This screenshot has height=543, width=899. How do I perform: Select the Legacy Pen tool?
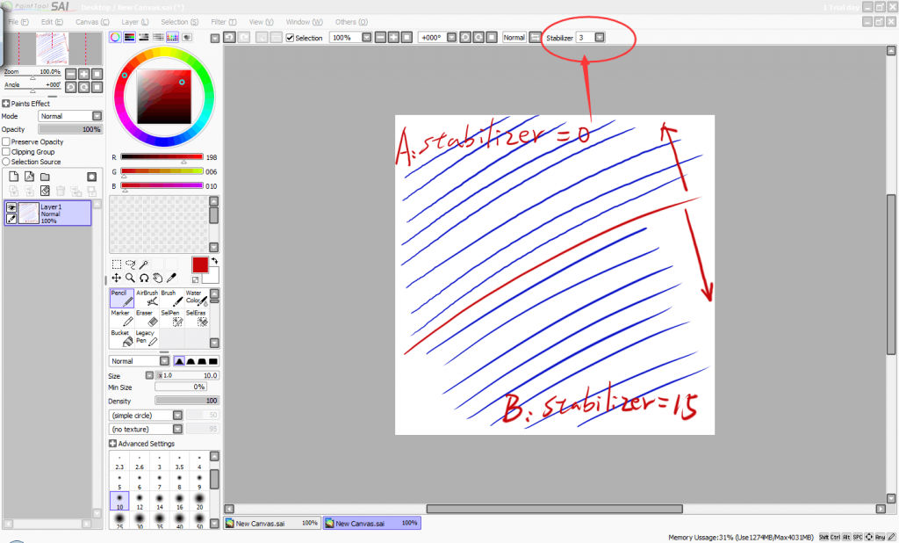pyautogui.click(x=147, y=339)
